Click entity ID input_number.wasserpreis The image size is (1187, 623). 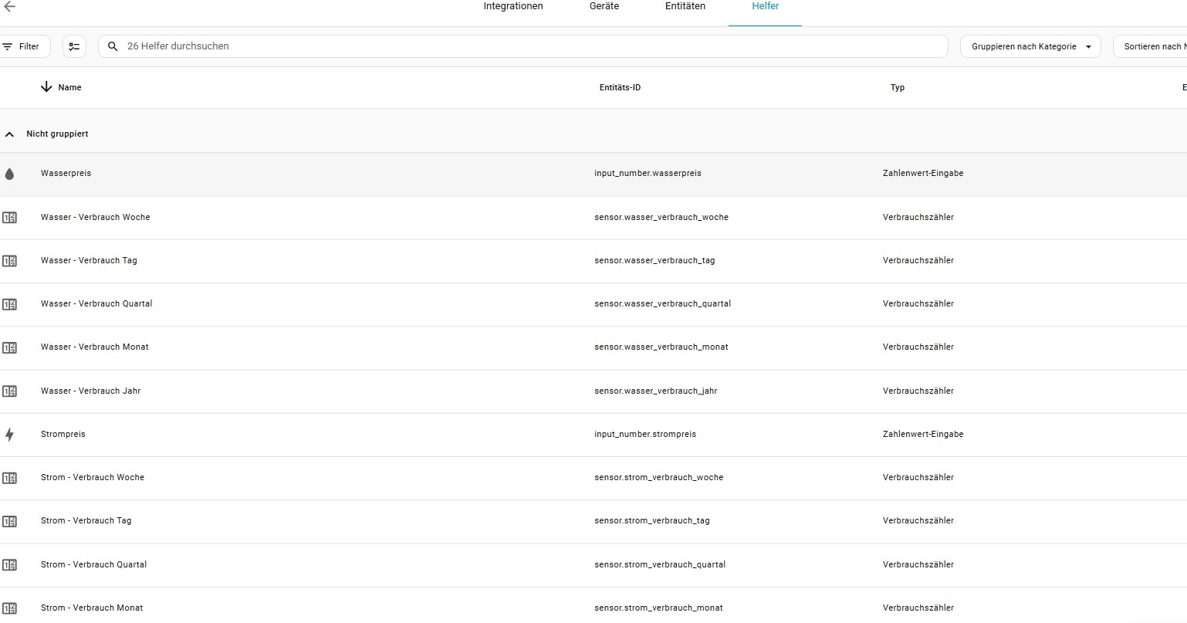[648, 174]
